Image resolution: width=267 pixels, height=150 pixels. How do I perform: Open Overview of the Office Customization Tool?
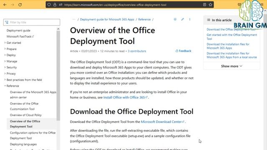24,106
